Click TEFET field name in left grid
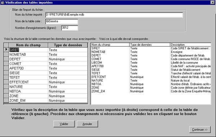 click(28, 77)
